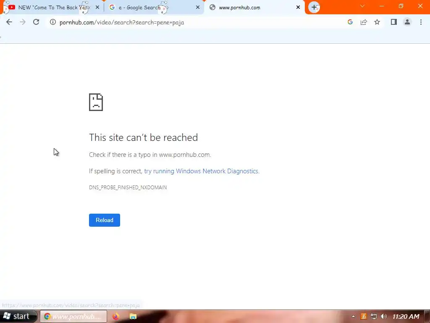Click the sad page error icon
Viewport: 430px width, 323px height.
coord(96,102)
